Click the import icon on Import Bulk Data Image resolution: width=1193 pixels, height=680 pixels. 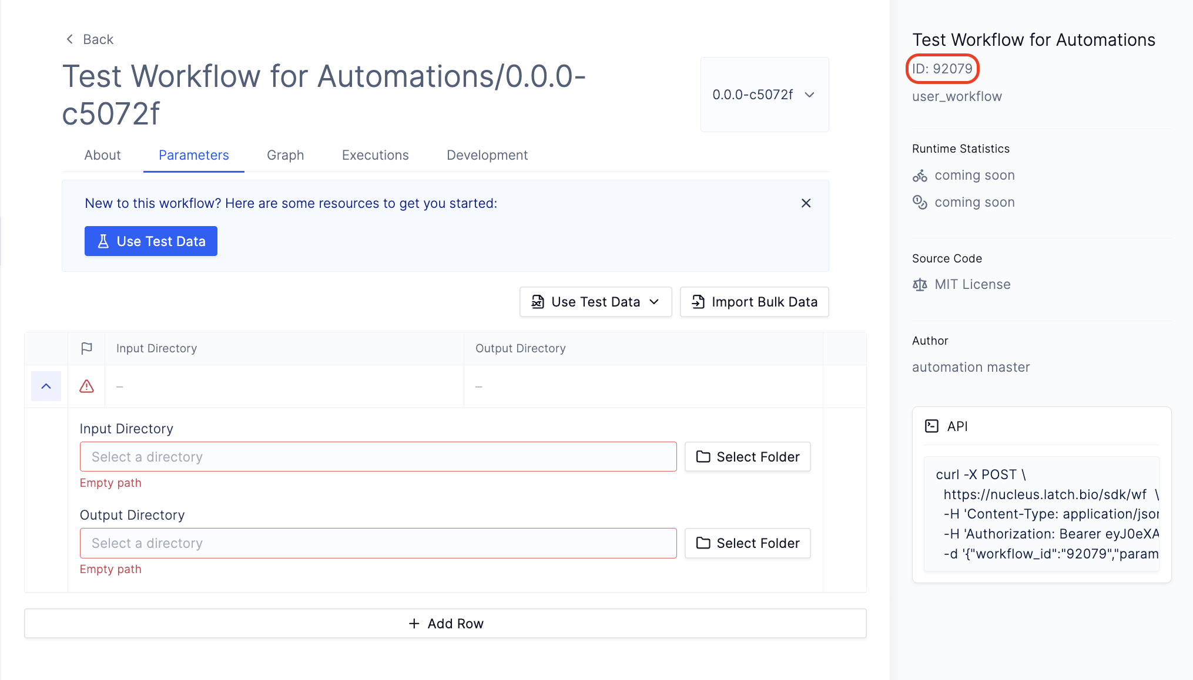697,301
